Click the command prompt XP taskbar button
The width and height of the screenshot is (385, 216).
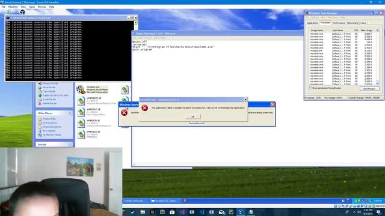coord(136,201)
